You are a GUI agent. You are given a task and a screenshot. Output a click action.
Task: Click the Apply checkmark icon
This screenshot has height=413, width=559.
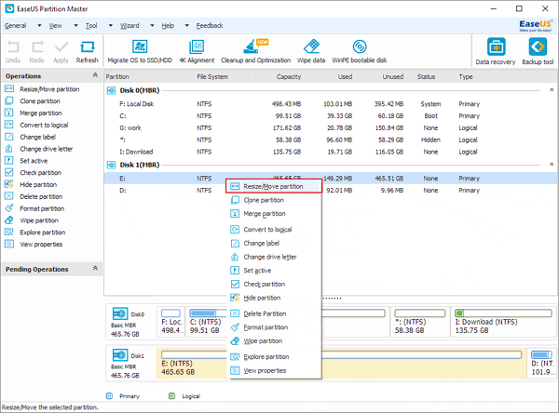pos(61,51)
